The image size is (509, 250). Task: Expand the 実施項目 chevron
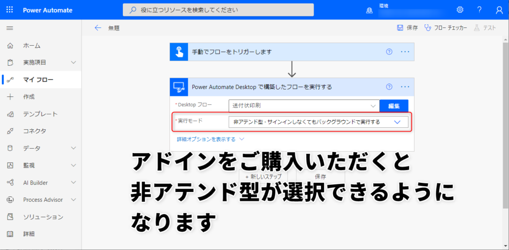(x=74, y=62)
